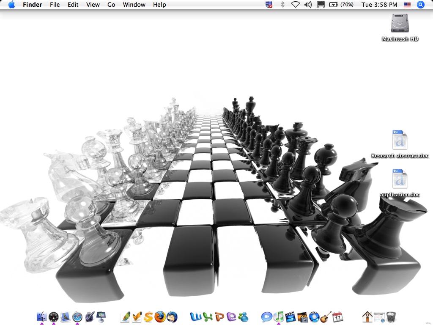
Task: Select the Macintosh HD drive icon
Action: tap(400, 23)
